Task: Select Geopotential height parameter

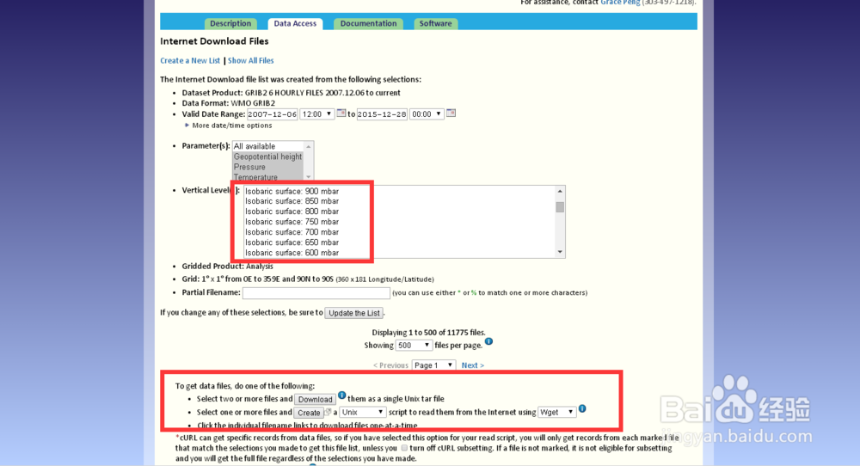Action: coord(267,156)
